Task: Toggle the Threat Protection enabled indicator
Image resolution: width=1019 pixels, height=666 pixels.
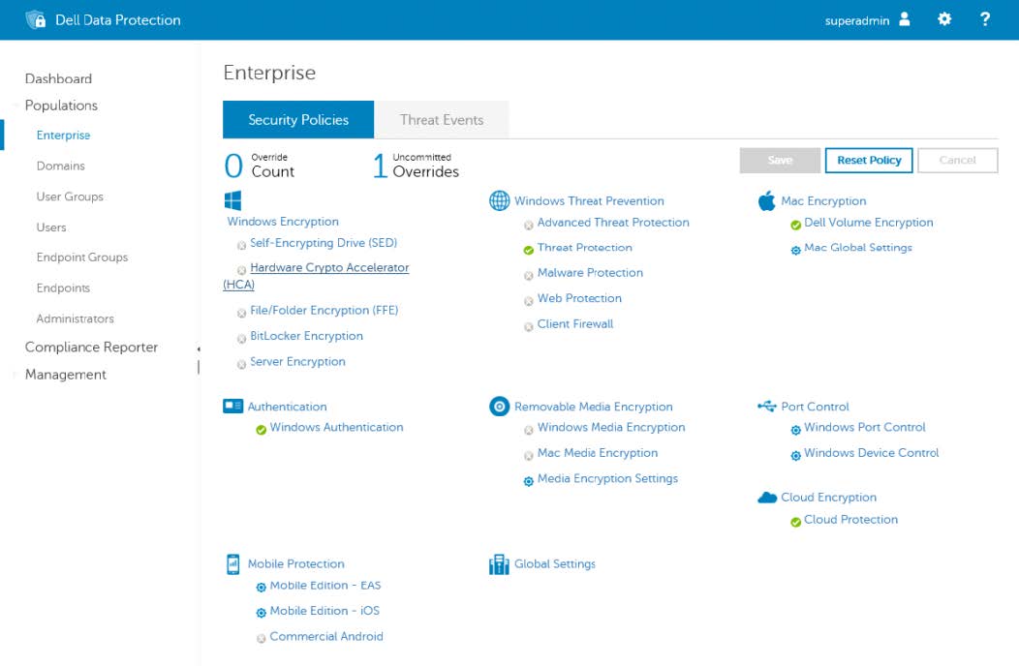Action: coord(528,247)
